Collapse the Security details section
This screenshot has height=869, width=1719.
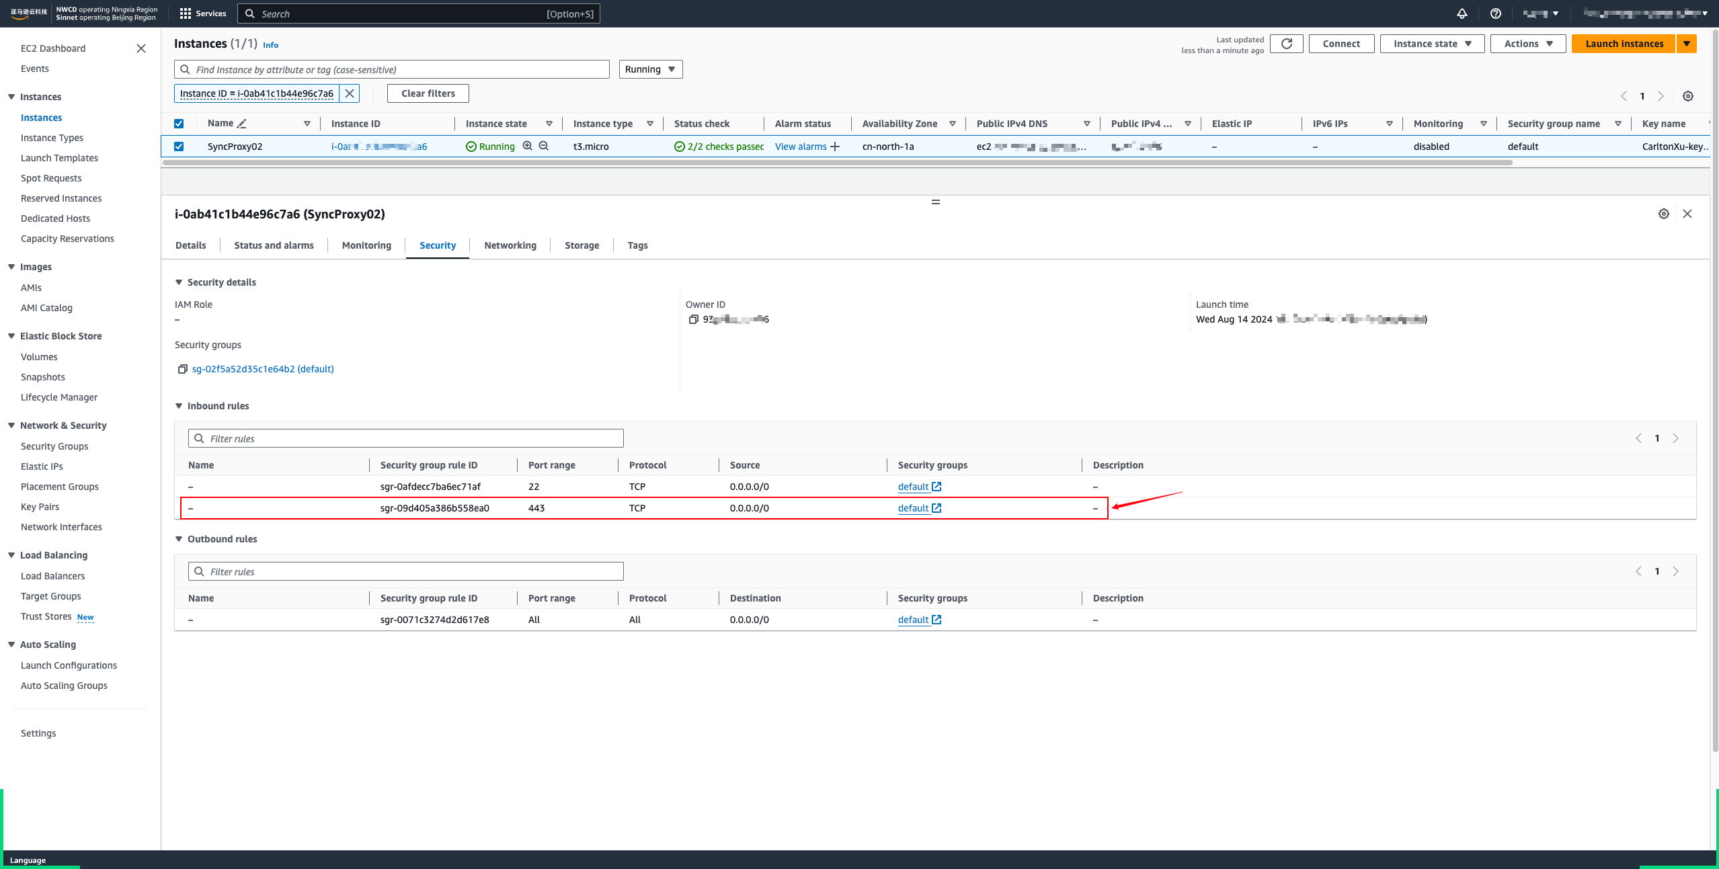(179, 282)
